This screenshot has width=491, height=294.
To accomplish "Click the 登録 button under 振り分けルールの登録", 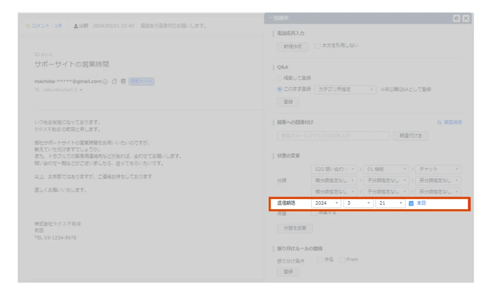I will pos(288,272).
